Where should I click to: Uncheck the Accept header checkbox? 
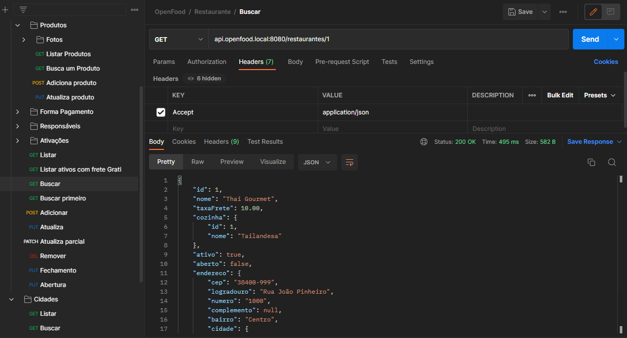click(x=161, y=112)
